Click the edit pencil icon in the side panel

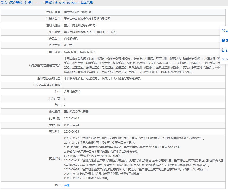click(x=223, y=31)
